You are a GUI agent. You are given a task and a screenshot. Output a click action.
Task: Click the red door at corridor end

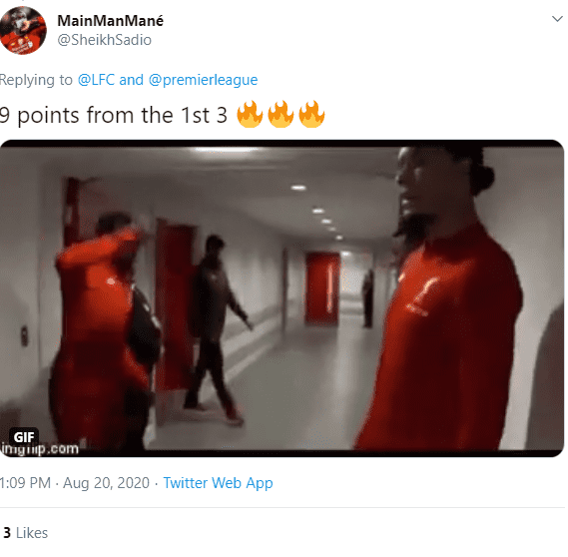(322, 288)
